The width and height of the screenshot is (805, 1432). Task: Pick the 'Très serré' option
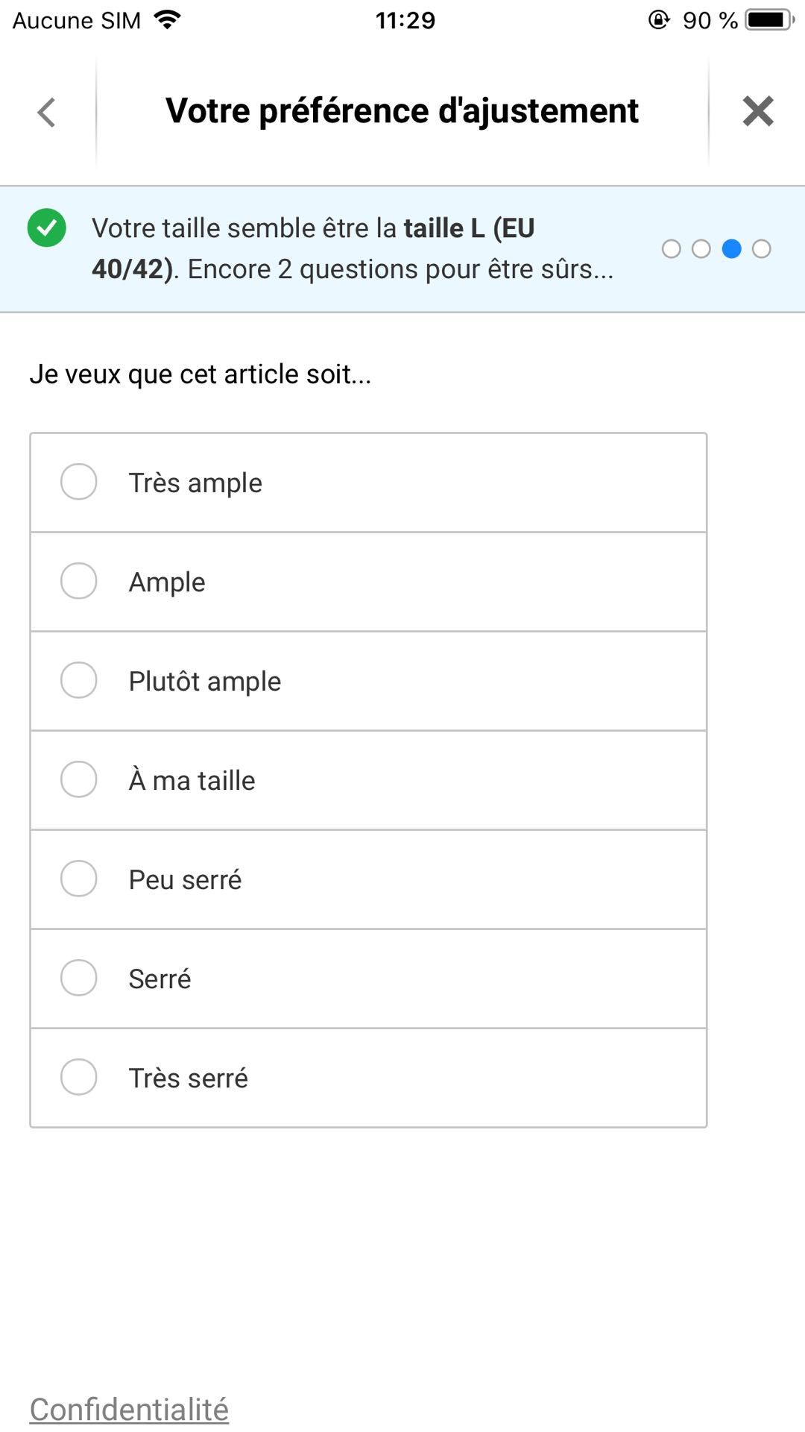click(x=79, y=1077)
